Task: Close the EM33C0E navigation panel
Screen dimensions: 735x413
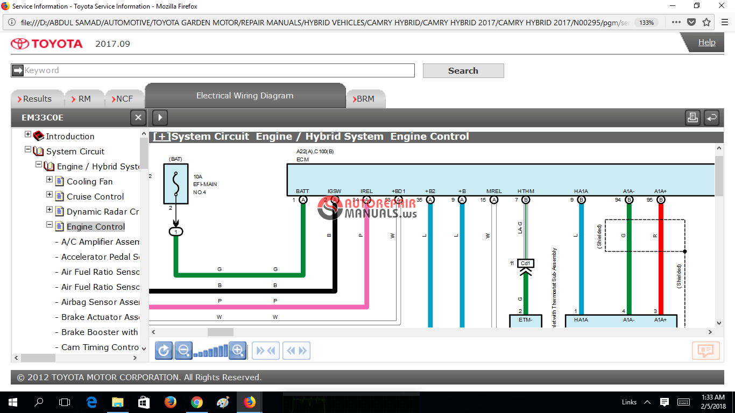Action: pyautogui.click(x=138, y=118)
